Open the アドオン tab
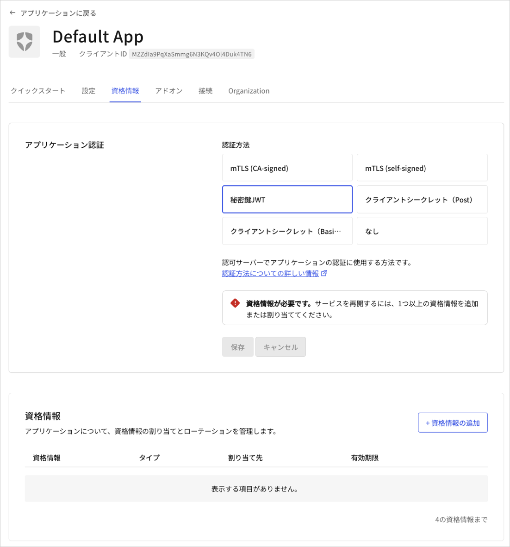The image size is (510, 547). point(168,91)
